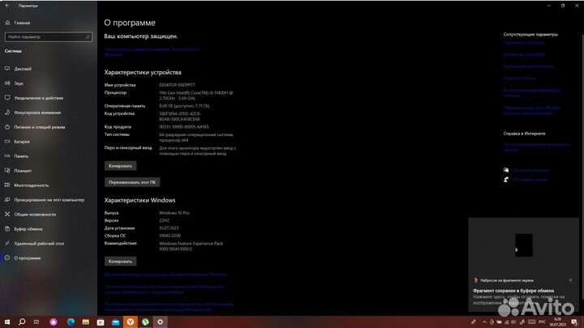The height and width of the screenshot is (328, 584).
Task: Click the settings page vertical scrollbar
Action: 582,165
